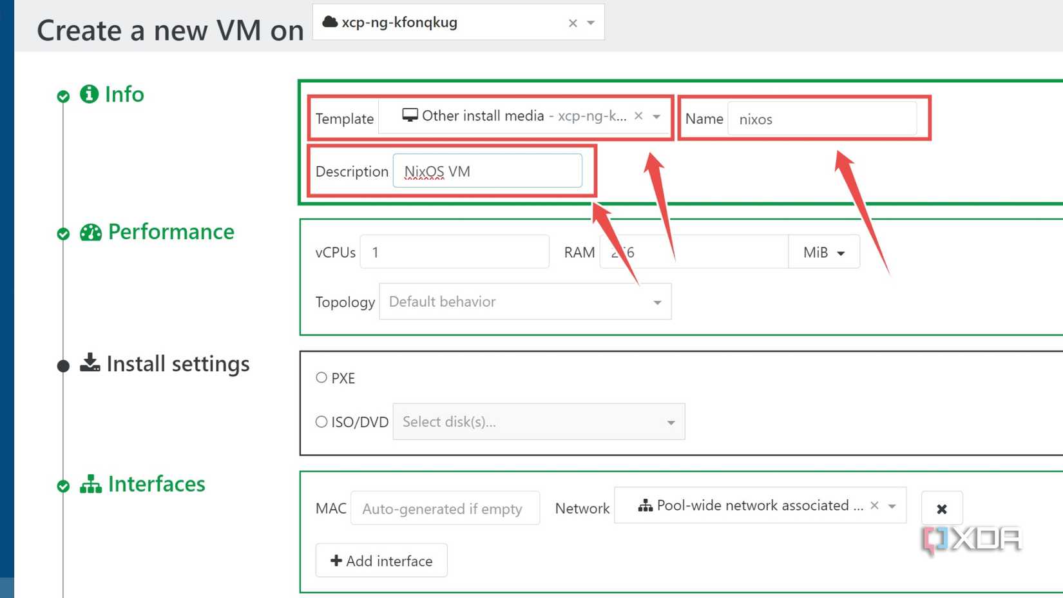Clear the selected pool xcp-ng-kfonqkug
The width and height of the screenshot is (1063, 598).
(573, 23)
